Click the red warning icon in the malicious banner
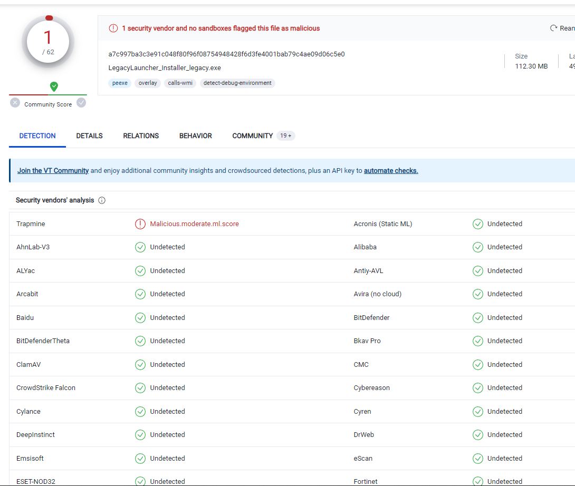This screenshot has width=575, height=486. coord(113,28)
